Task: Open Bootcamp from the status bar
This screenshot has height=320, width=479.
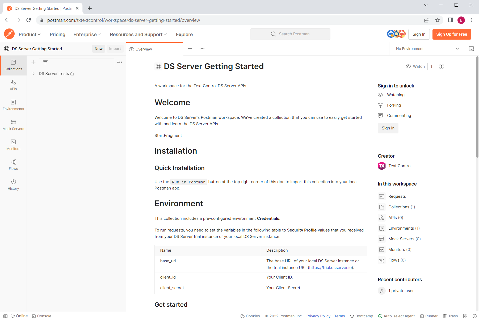Action: (x=362, y=316)
